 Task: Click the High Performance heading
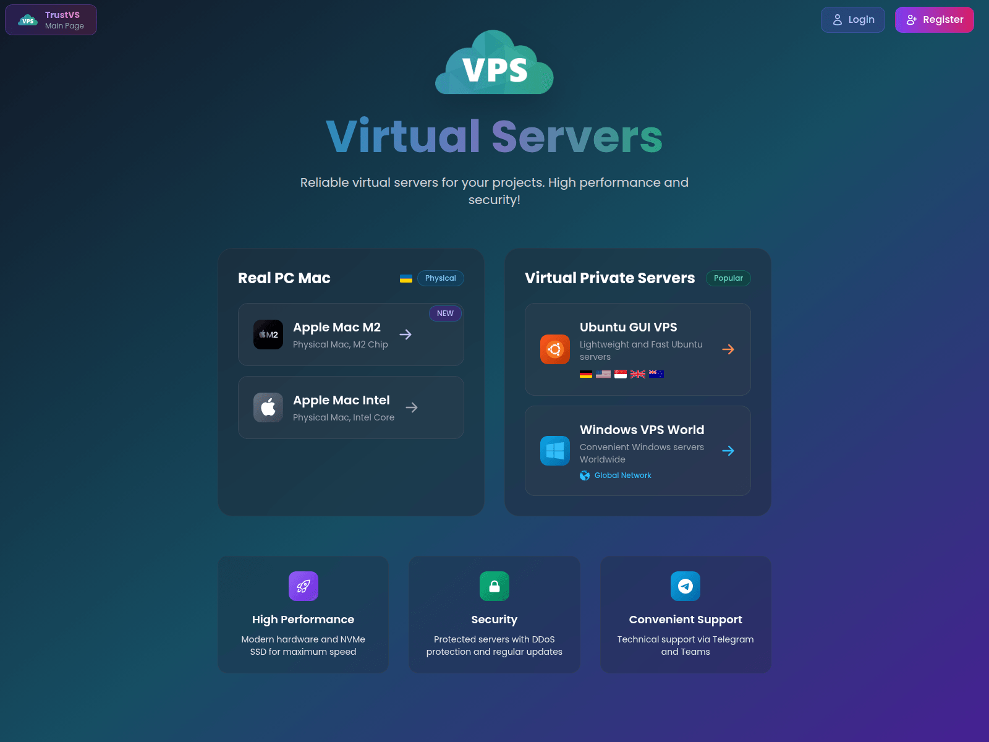[303, 620]
